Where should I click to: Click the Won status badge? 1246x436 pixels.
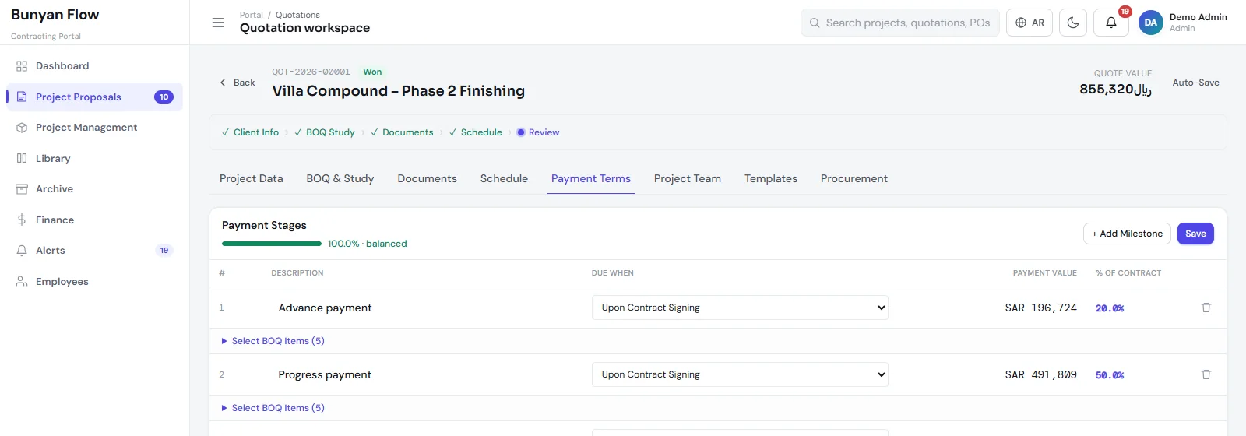pyautogui.click(x=372, y=72)
